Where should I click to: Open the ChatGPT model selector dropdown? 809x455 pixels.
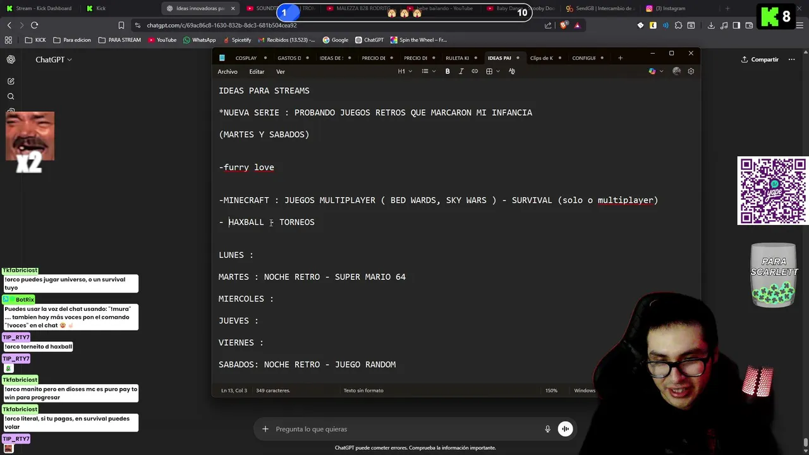[x=54, y=59]
